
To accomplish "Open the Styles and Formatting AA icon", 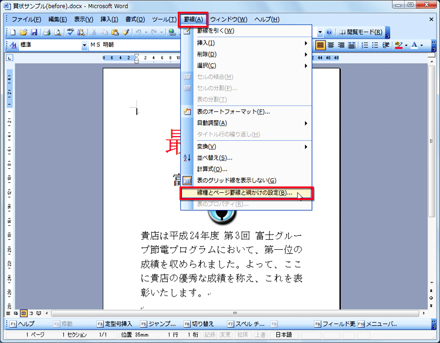I will point(13,45).
